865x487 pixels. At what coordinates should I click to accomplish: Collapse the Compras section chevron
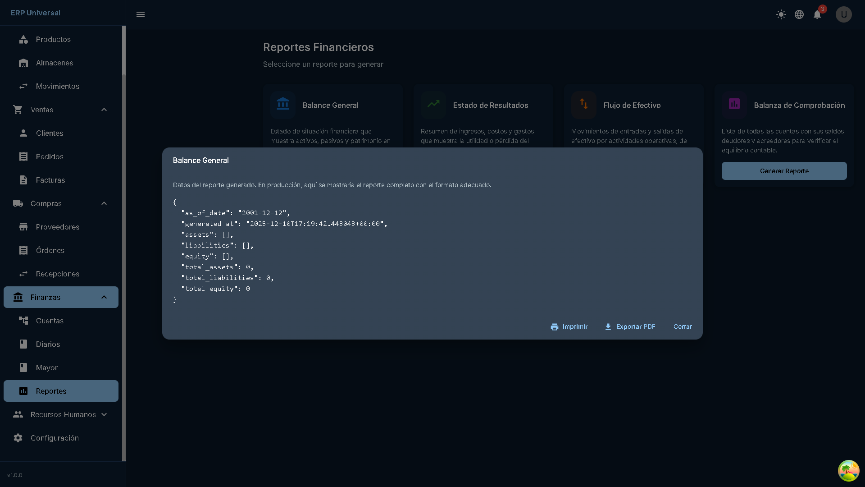tap(104, 203)
